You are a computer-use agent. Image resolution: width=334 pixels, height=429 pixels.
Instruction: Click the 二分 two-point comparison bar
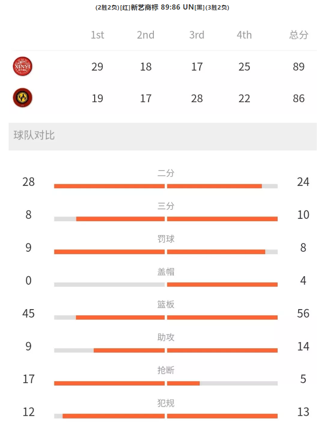pos(166,186)
